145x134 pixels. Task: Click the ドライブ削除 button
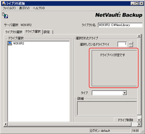pyautogui.click(x=125, y=120)
